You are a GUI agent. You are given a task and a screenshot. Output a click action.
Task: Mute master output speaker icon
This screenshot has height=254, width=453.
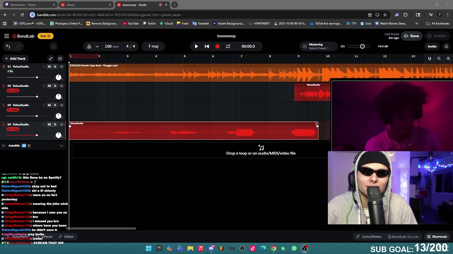pyautogui.click(x=342, y=46)
